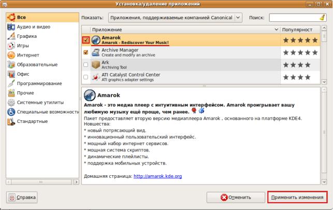Select the Archive Manager row text
The height and width of the screenshot is (210, 333).
tap(128, 52)
